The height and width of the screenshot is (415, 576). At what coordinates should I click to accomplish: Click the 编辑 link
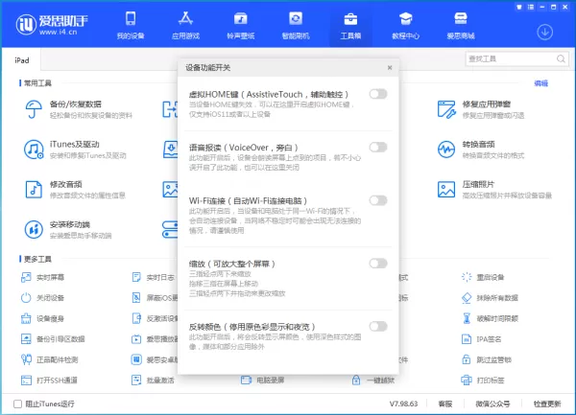click(x=541, y=83)
